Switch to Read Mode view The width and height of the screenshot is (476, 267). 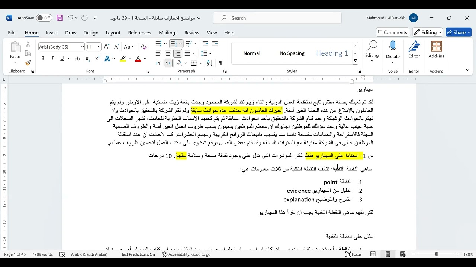tap(373, 254)
